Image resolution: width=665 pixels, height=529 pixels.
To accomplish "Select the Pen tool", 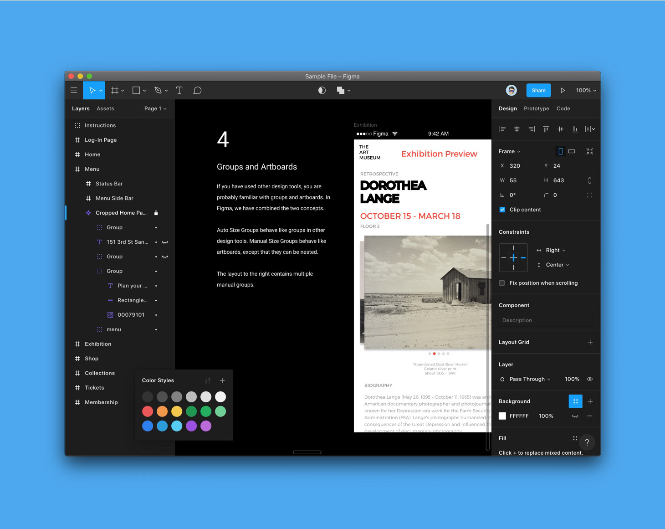I will pyautogui.click(x=158, y=90).
